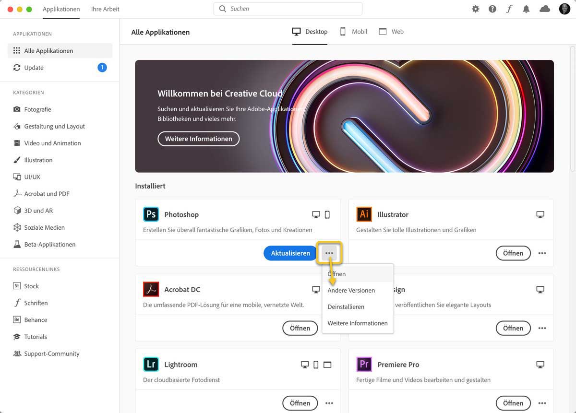Click the Lightroom app icon
The image size is (576, 413).
point(151,364)
